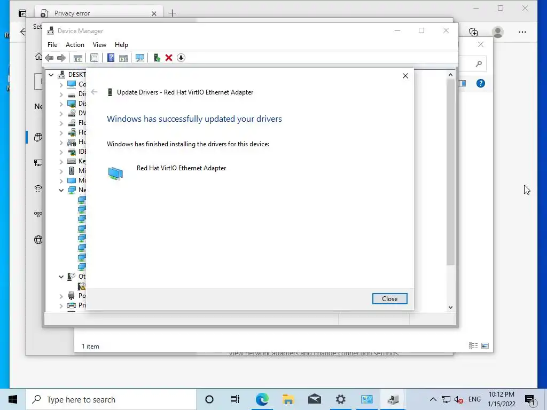Open the Mail app from the taskbar
The height and width of the screenshot is (410, 547).
[x=314, y=399]
